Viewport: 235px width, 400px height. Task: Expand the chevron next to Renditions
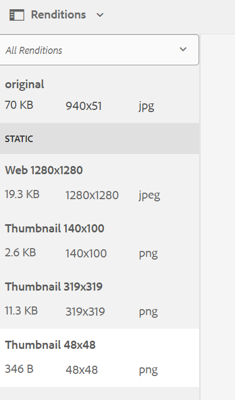click(x=100, y=15)
